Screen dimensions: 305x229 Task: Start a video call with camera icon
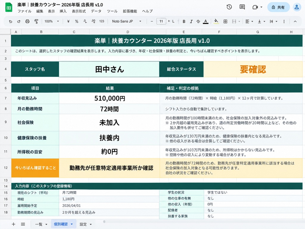(255, 7)
